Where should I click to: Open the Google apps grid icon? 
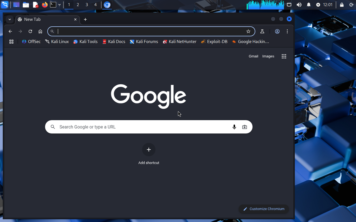[284, 56]
